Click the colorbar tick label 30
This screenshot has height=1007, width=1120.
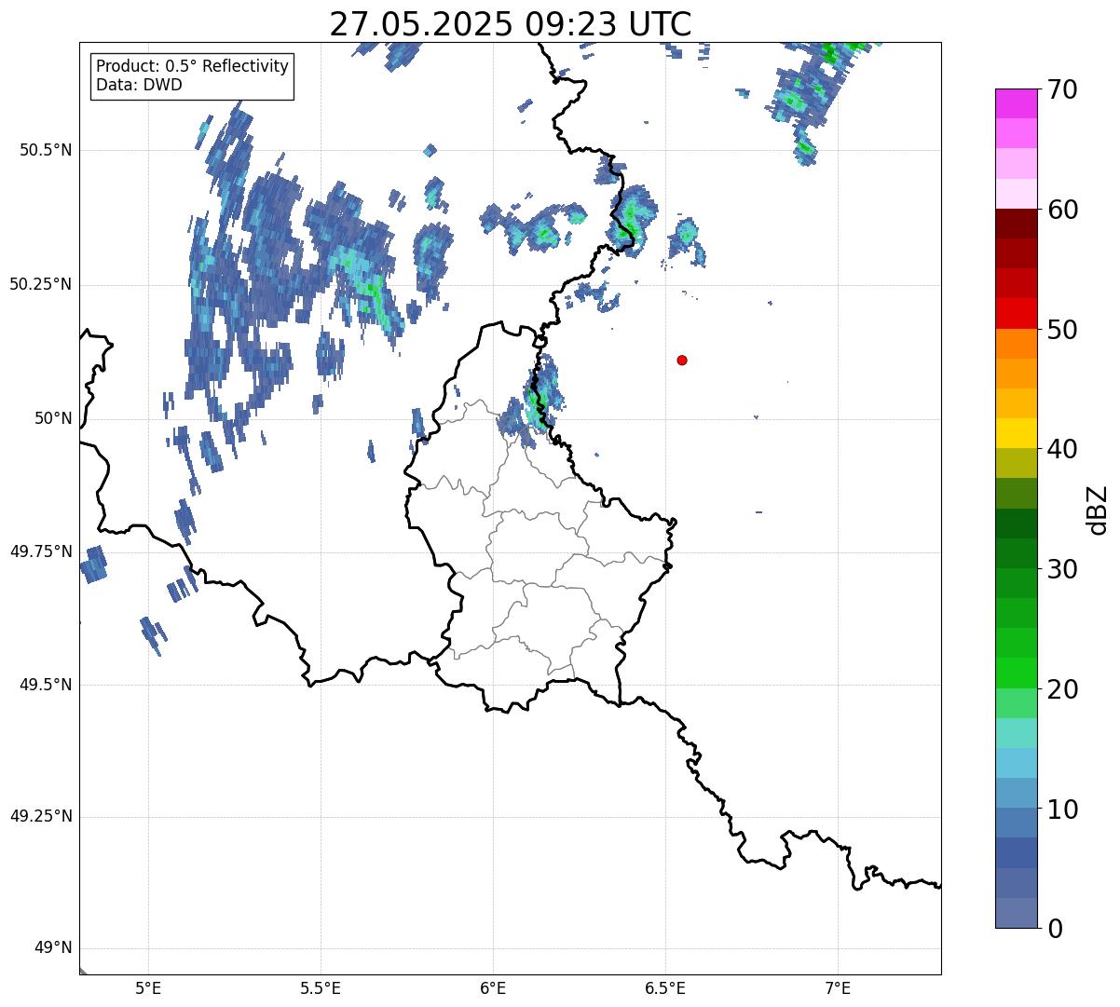tap(1062, 569)
